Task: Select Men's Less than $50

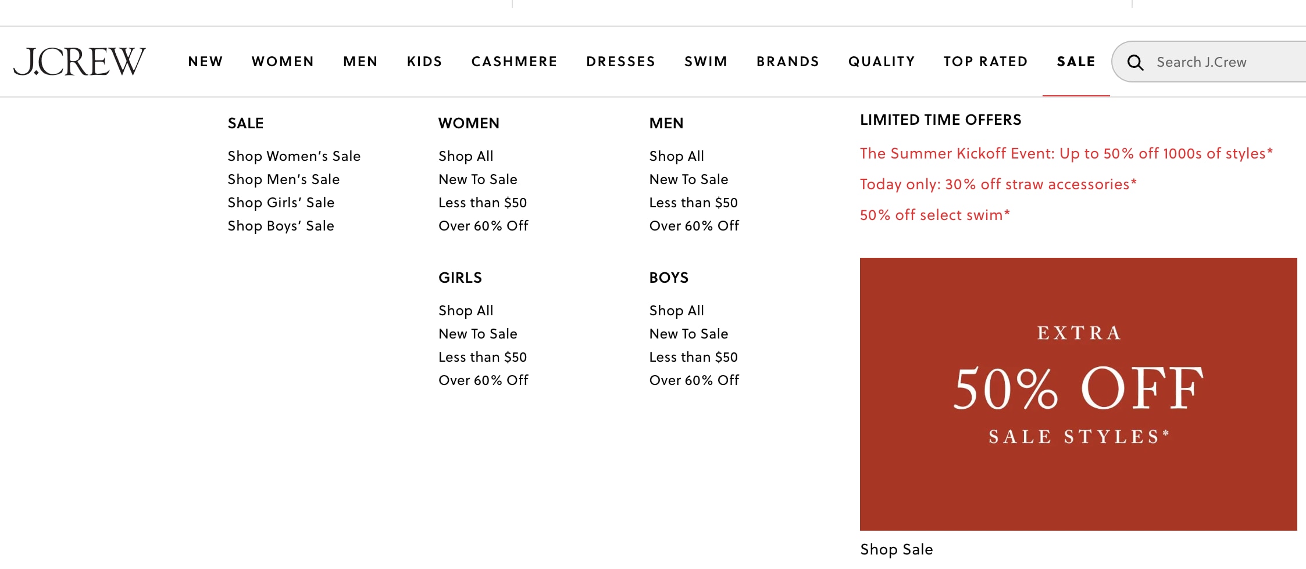Action: [693, 203]
